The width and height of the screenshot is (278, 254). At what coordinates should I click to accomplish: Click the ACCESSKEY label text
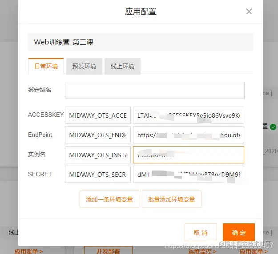click(x=46, y=115)
